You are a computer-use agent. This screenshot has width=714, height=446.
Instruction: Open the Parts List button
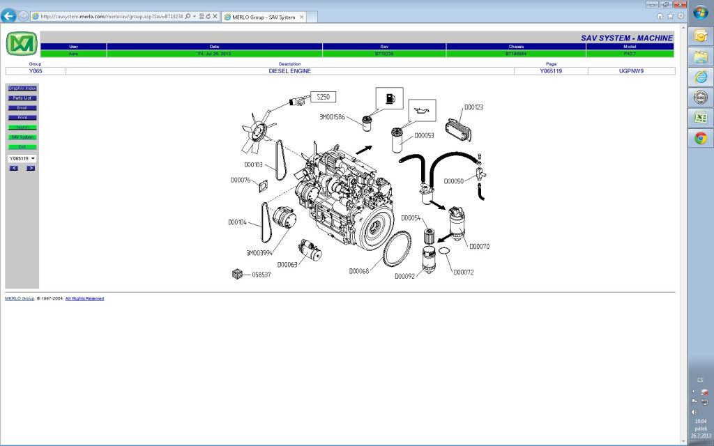22,98
